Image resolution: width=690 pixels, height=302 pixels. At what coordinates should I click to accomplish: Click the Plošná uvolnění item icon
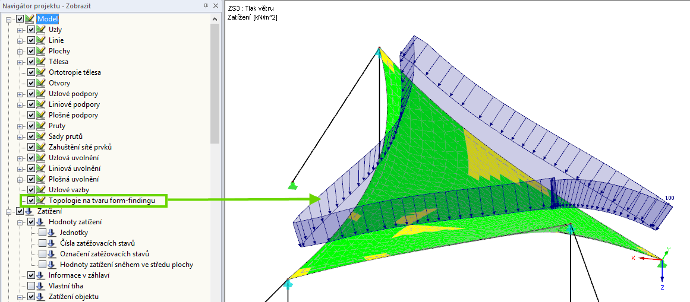(x=41, y=179)
